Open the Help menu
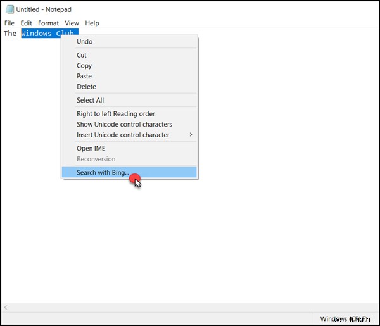Screen dimensions: 380x326 pos(92,23)
